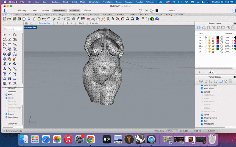This screenshot has height=147, width=236.
Task: Click the Layers panel stack icon
Action: pyautogui.click(x=199, y=27)
